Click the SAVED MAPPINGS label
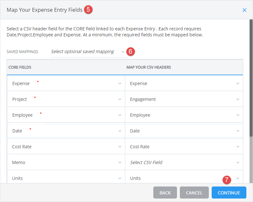This screenshot has height=202, width=253. (22, 52)
